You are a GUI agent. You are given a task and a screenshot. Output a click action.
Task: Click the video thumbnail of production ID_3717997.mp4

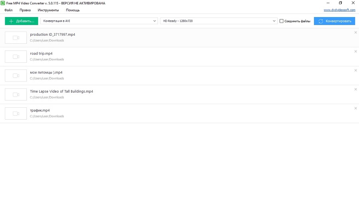16,38
